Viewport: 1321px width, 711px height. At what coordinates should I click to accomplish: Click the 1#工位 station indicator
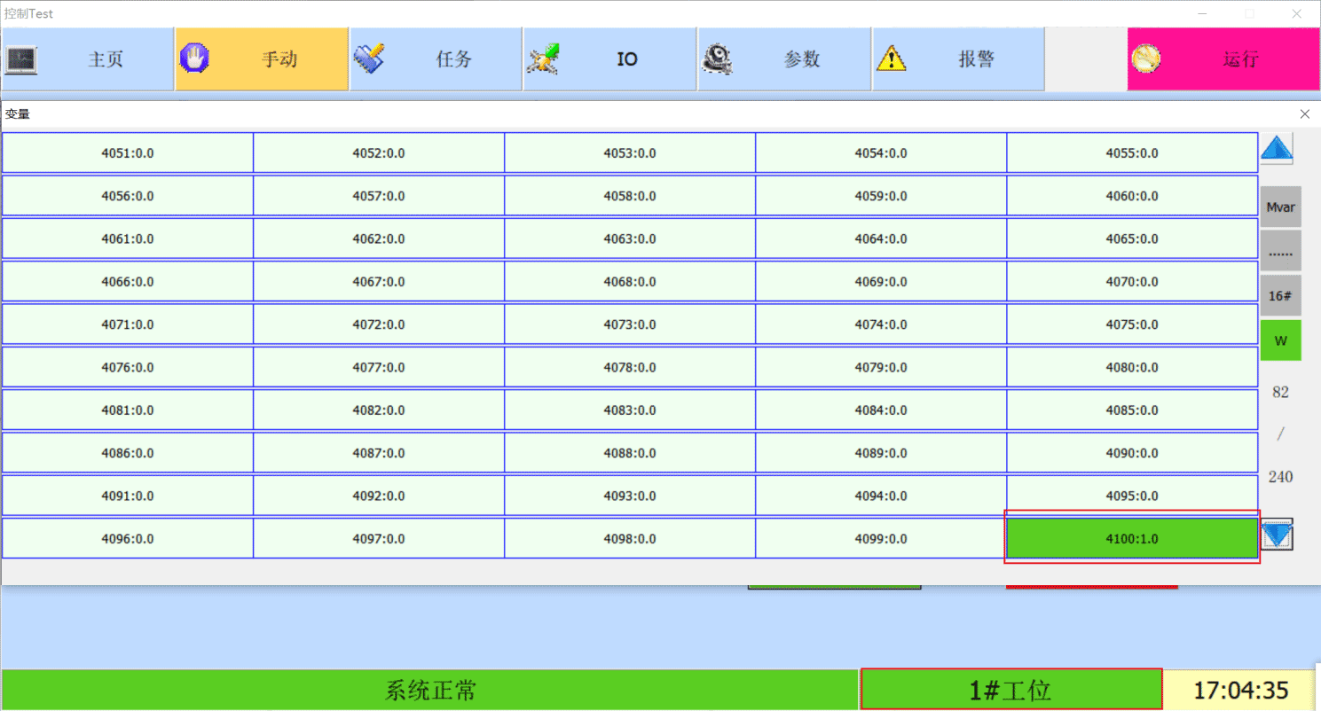[1010, 690]
